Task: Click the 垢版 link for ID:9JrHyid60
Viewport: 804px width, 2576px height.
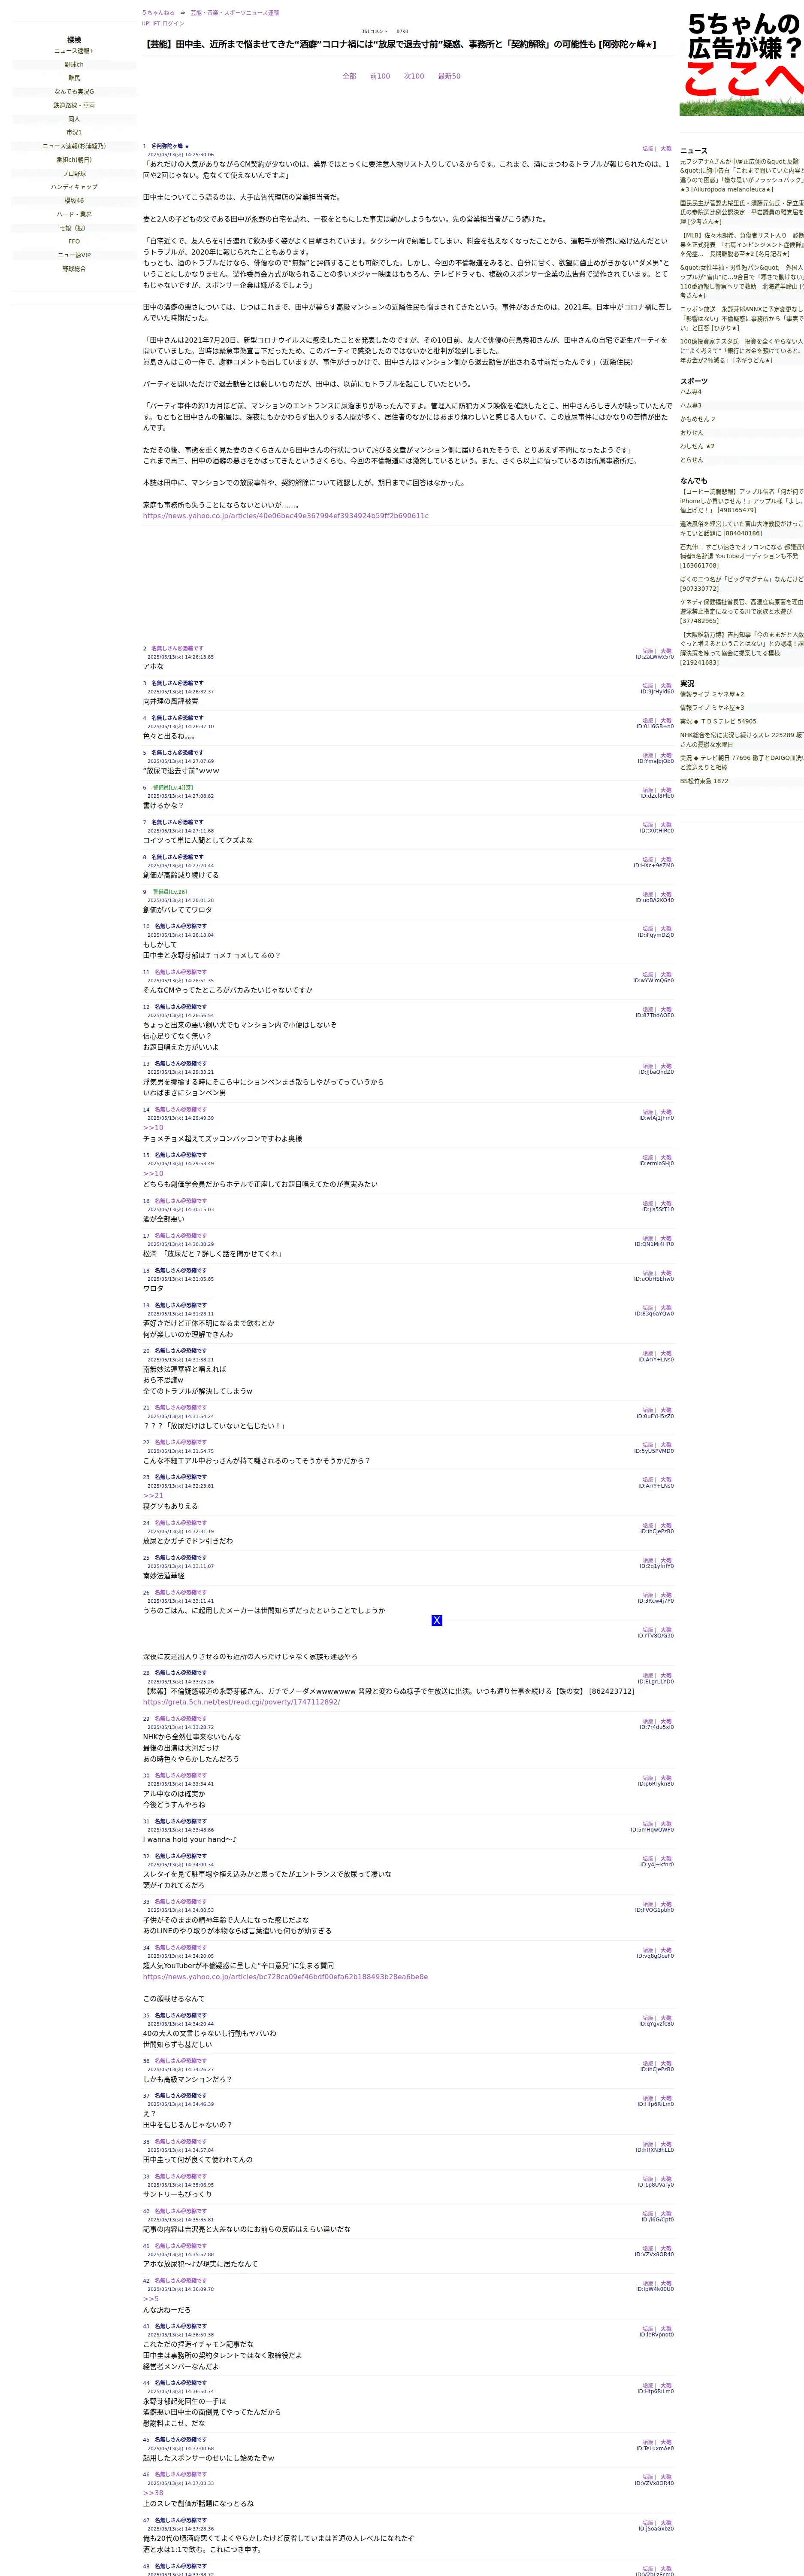Action: (648, 686)
